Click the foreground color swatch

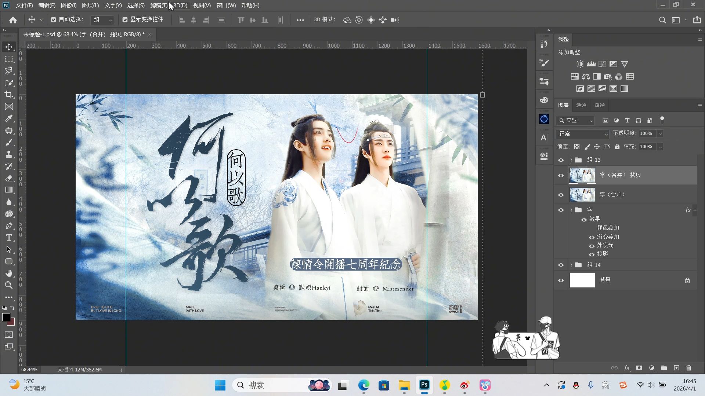(6, 318)
